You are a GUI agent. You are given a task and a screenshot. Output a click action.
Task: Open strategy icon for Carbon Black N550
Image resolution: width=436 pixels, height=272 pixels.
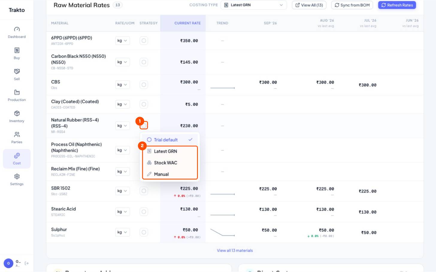pos(144,62)
